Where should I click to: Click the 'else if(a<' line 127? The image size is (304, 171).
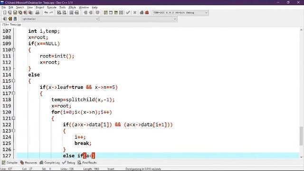(x=79, y=156)
